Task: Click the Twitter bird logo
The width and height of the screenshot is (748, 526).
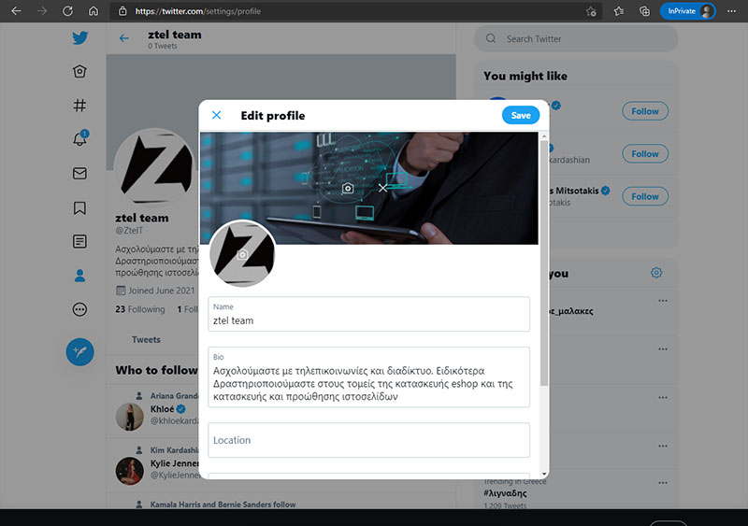Action: click(80, 38)
